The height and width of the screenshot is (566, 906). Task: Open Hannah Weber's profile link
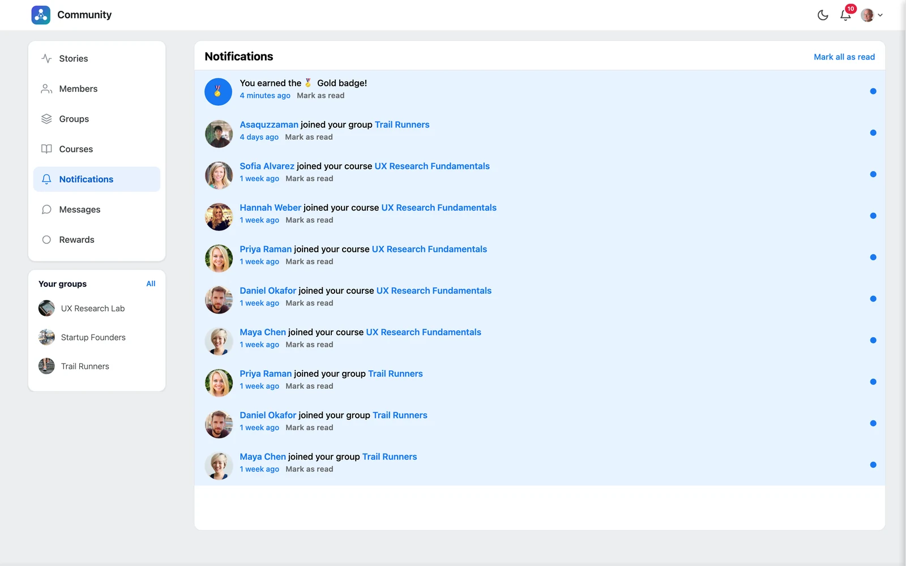(x=270, y=208)
